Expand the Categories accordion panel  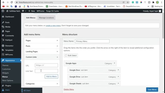[x=42, y=84]
